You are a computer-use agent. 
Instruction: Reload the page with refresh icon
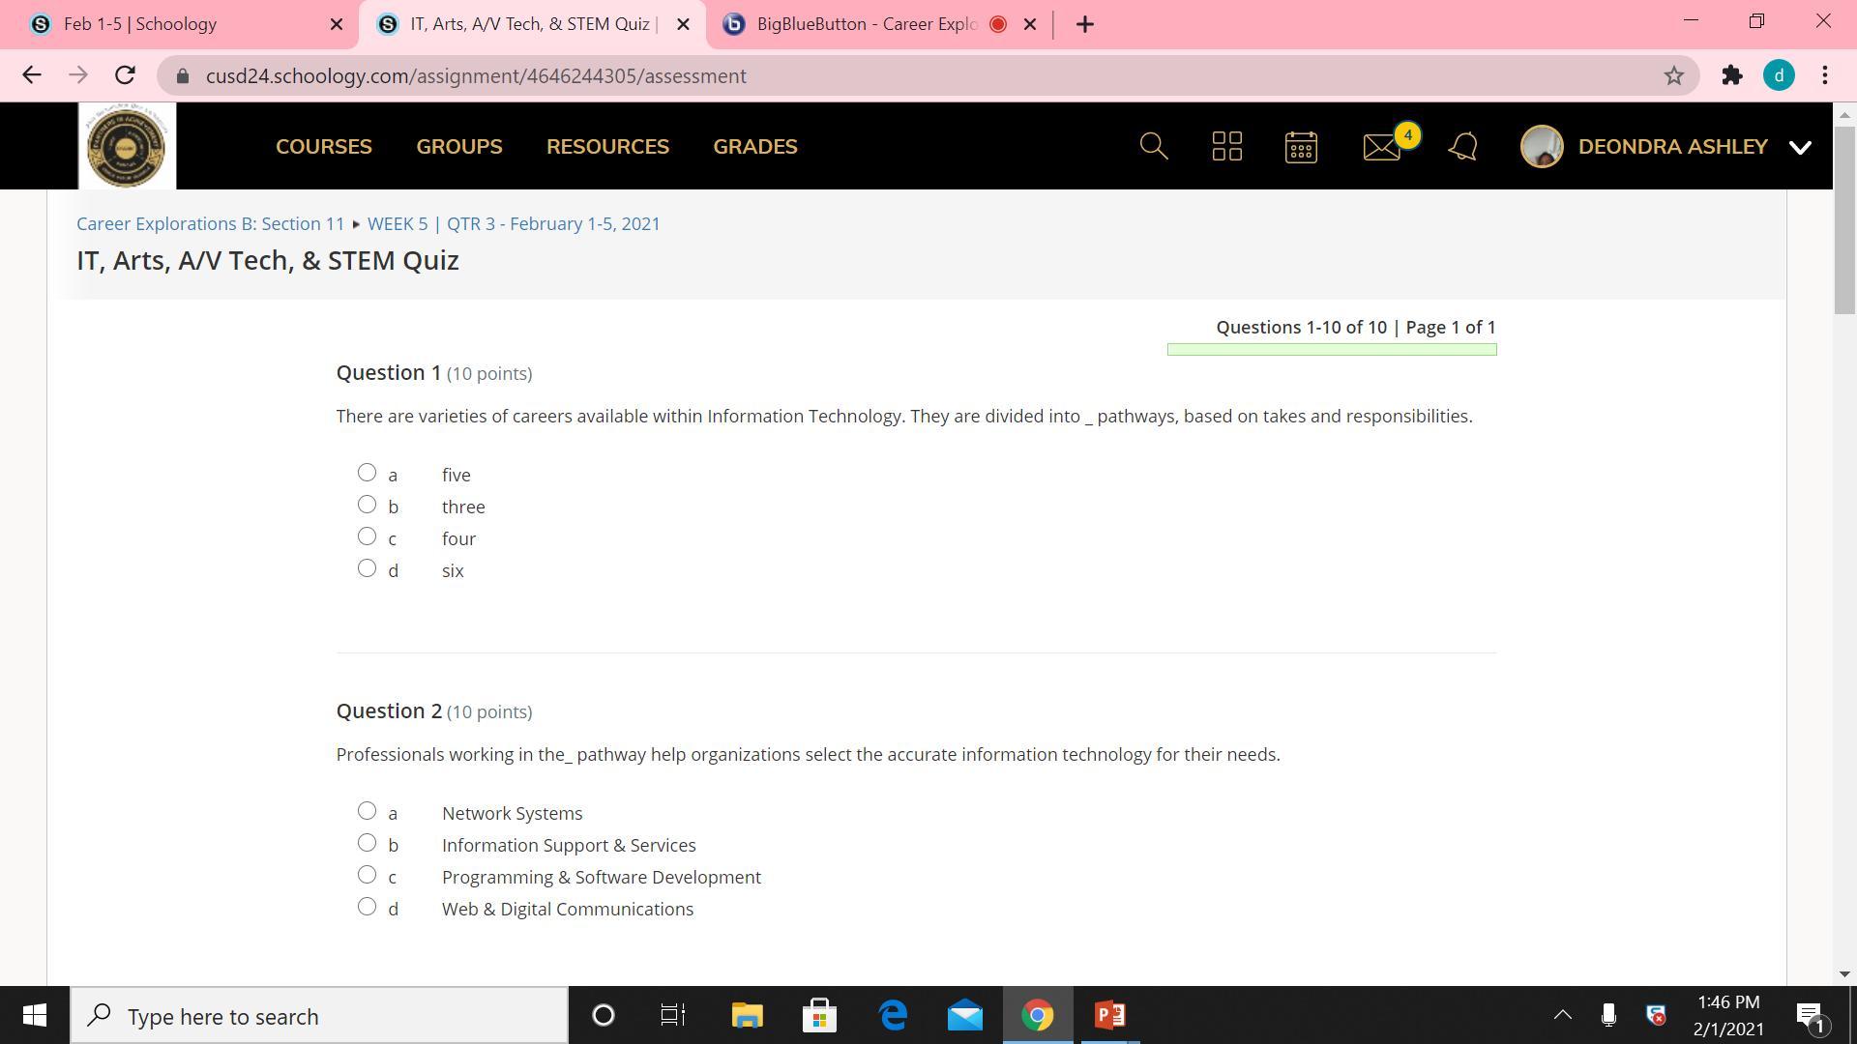pos(125,75)
